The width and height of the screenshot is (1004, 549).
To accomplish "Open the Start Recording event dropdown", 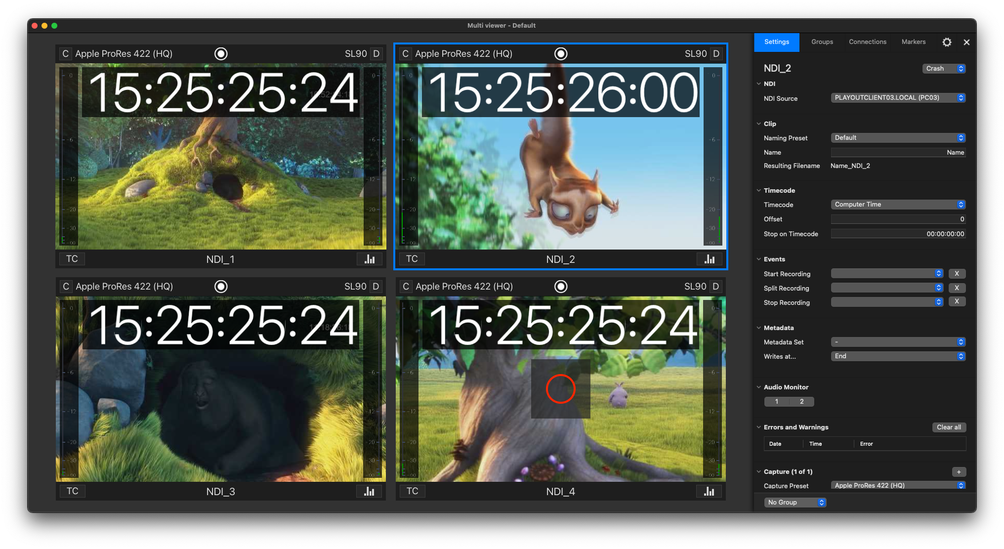I will pos(887,274).
